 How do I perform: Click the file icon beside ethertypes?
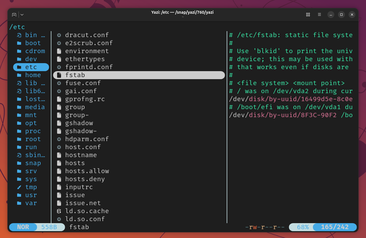pos(59,59)
